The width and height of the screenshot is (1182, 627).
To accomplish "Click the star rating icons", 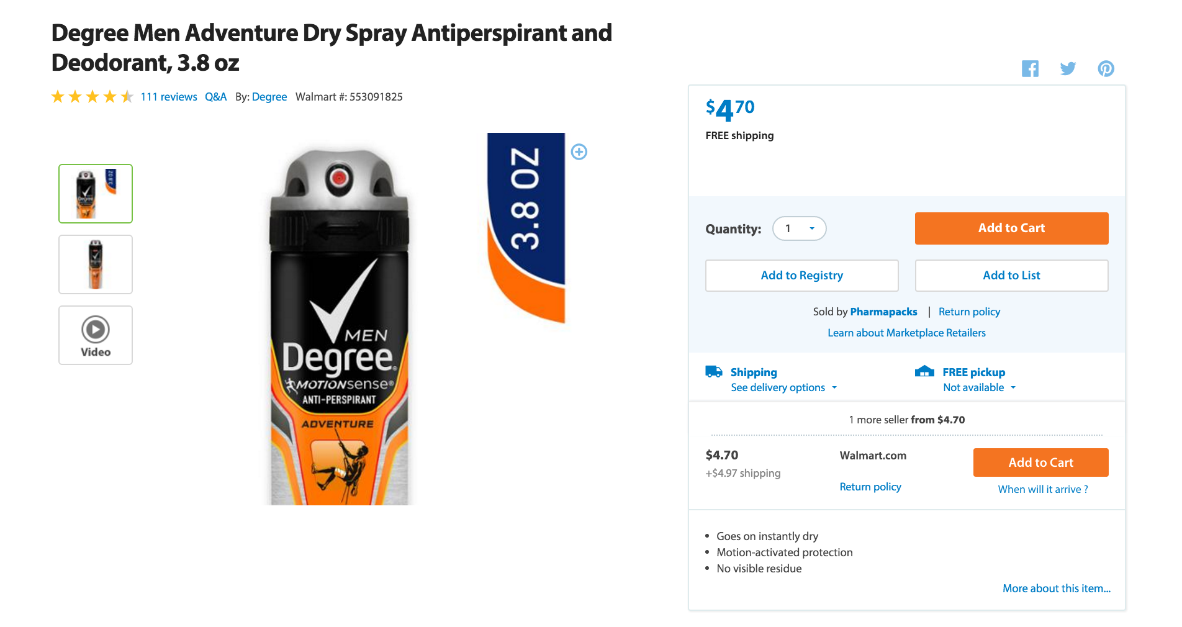I will (x=92, y=97).
